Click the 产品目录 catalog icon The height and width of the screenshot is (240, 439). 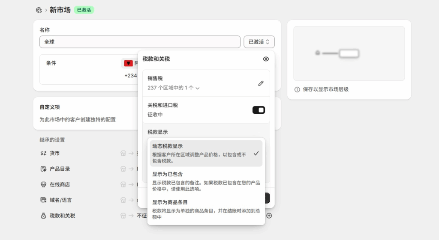click(43, 169)
